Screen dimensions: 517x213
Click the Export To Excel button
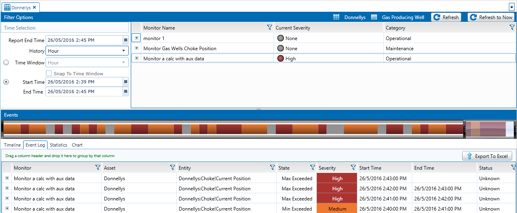tap(487, 156)
